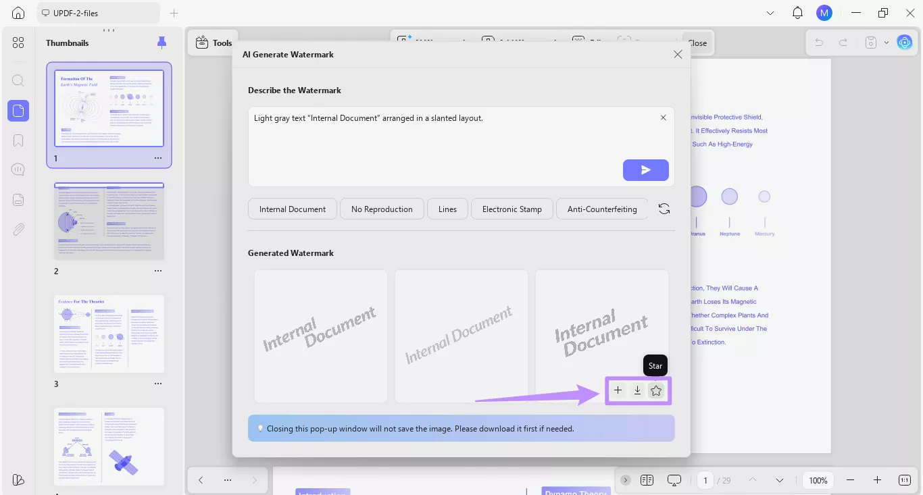Click the Undo arrow in the toolbar
The width and height of the screenshot is (923, 495).
[x=818, y=42]
